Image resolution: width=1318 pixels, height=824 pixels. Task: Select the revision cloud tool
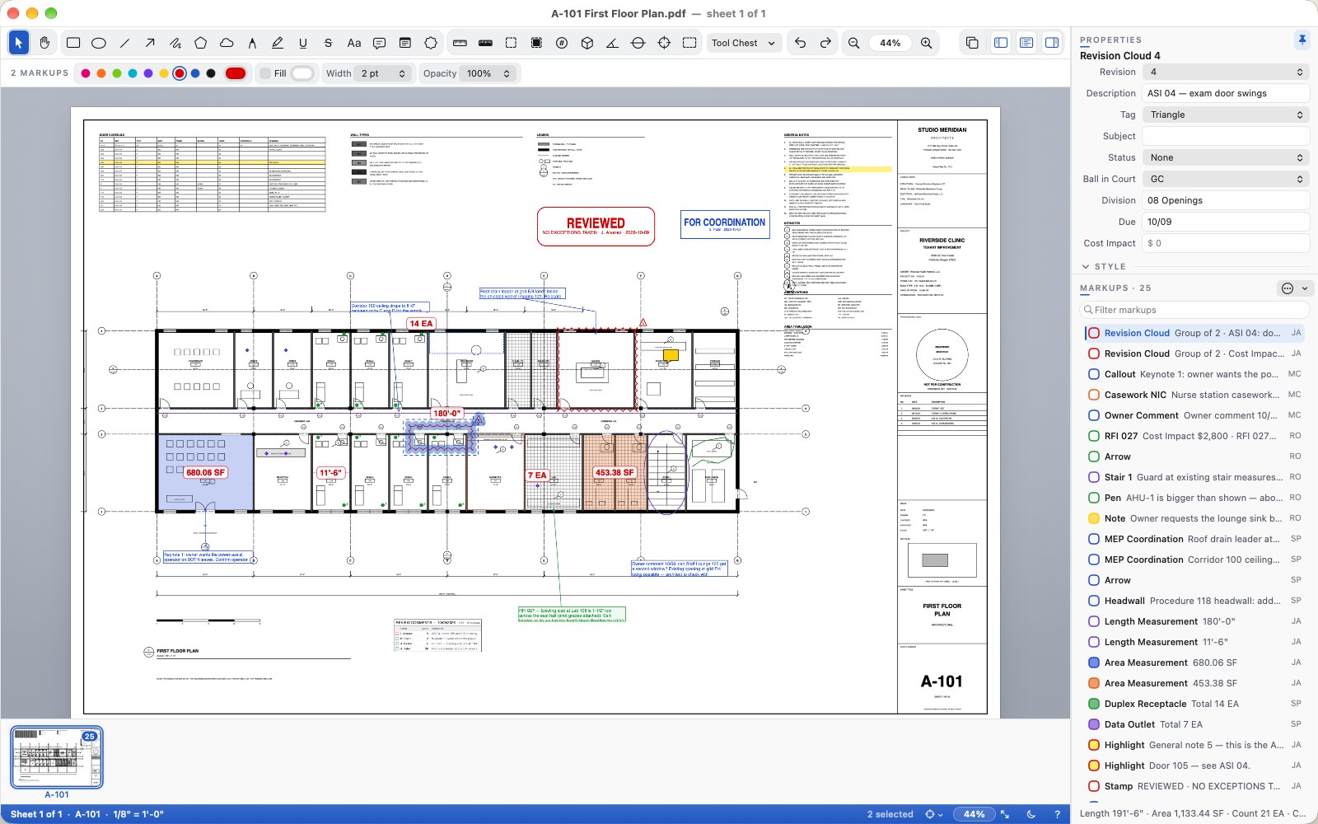pyautogui.click(x=227, y=43)
